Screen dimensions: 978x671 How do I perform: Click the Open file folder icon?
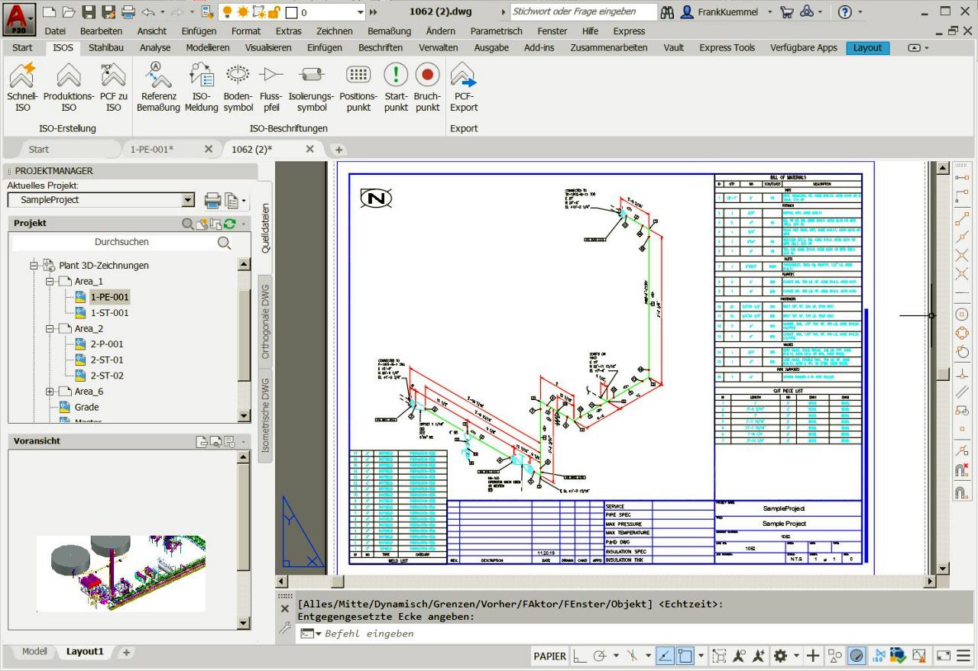(69, 11)
